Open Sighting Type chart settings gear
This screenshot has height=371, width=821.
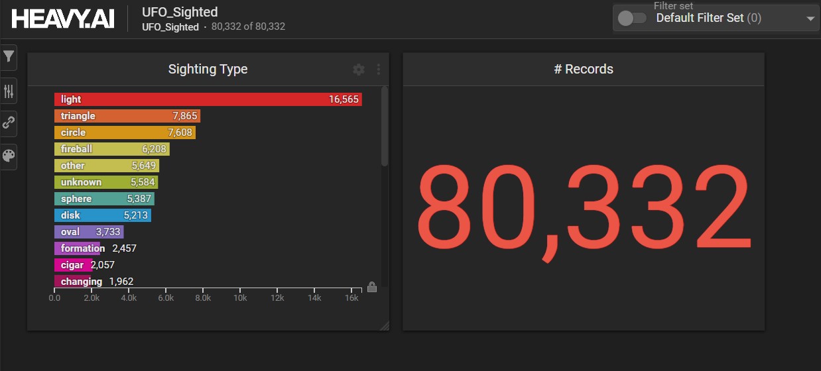359,70
